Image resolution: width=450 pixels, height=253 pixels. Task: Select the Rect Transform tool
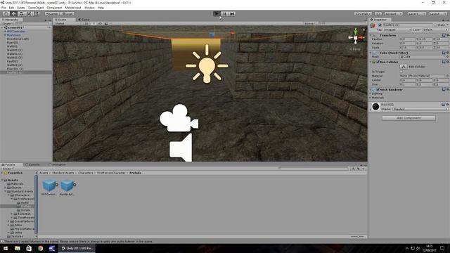[37, 14]
